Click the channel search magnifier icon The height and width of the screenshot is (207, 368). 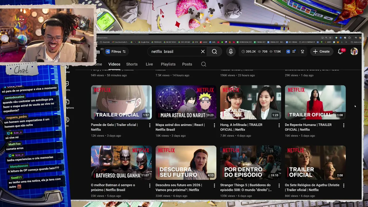(204, 64)
